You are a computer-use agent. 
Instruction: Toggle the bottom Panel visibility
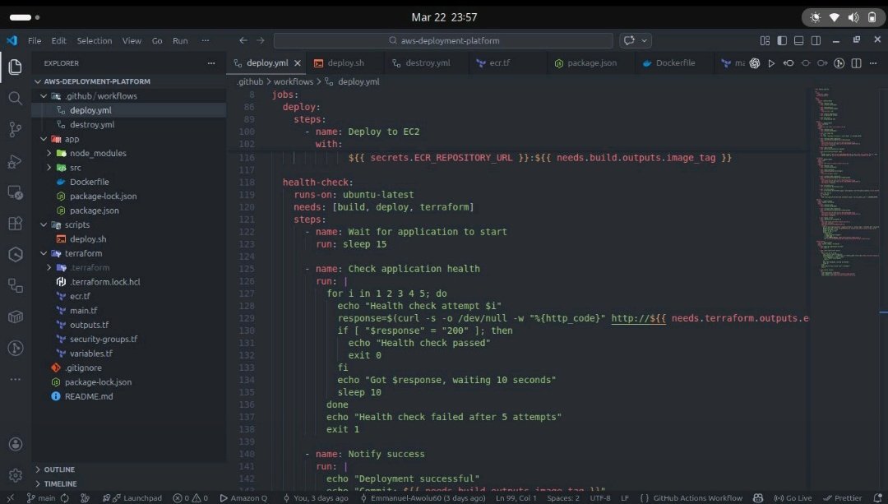(798, 41)
